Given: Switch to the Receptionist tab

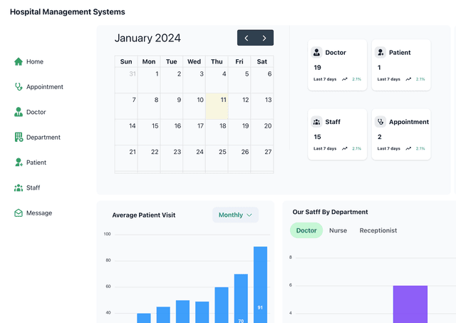Looking at the screenshot, I should pyautogui.click(x=378, y=230).
